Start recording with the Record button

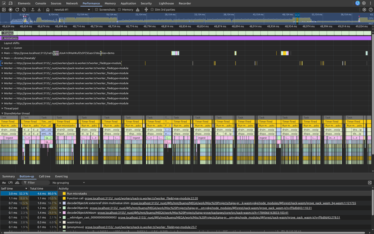10,10
